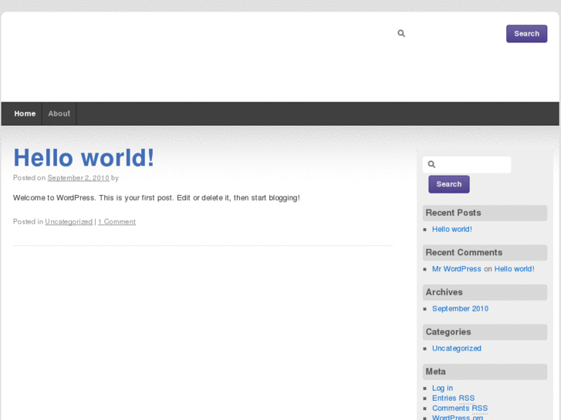This screenshot has width=561, height=420.
Task: Open the Comments RSS feed link
Action: point(459,408)
